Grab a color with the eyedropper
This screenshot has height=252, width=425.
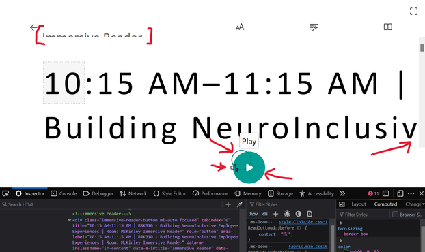click(x=240, y=205)
